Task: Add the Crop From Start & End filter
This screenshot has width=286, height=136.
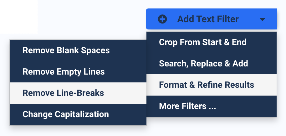Action: (202, 42)
